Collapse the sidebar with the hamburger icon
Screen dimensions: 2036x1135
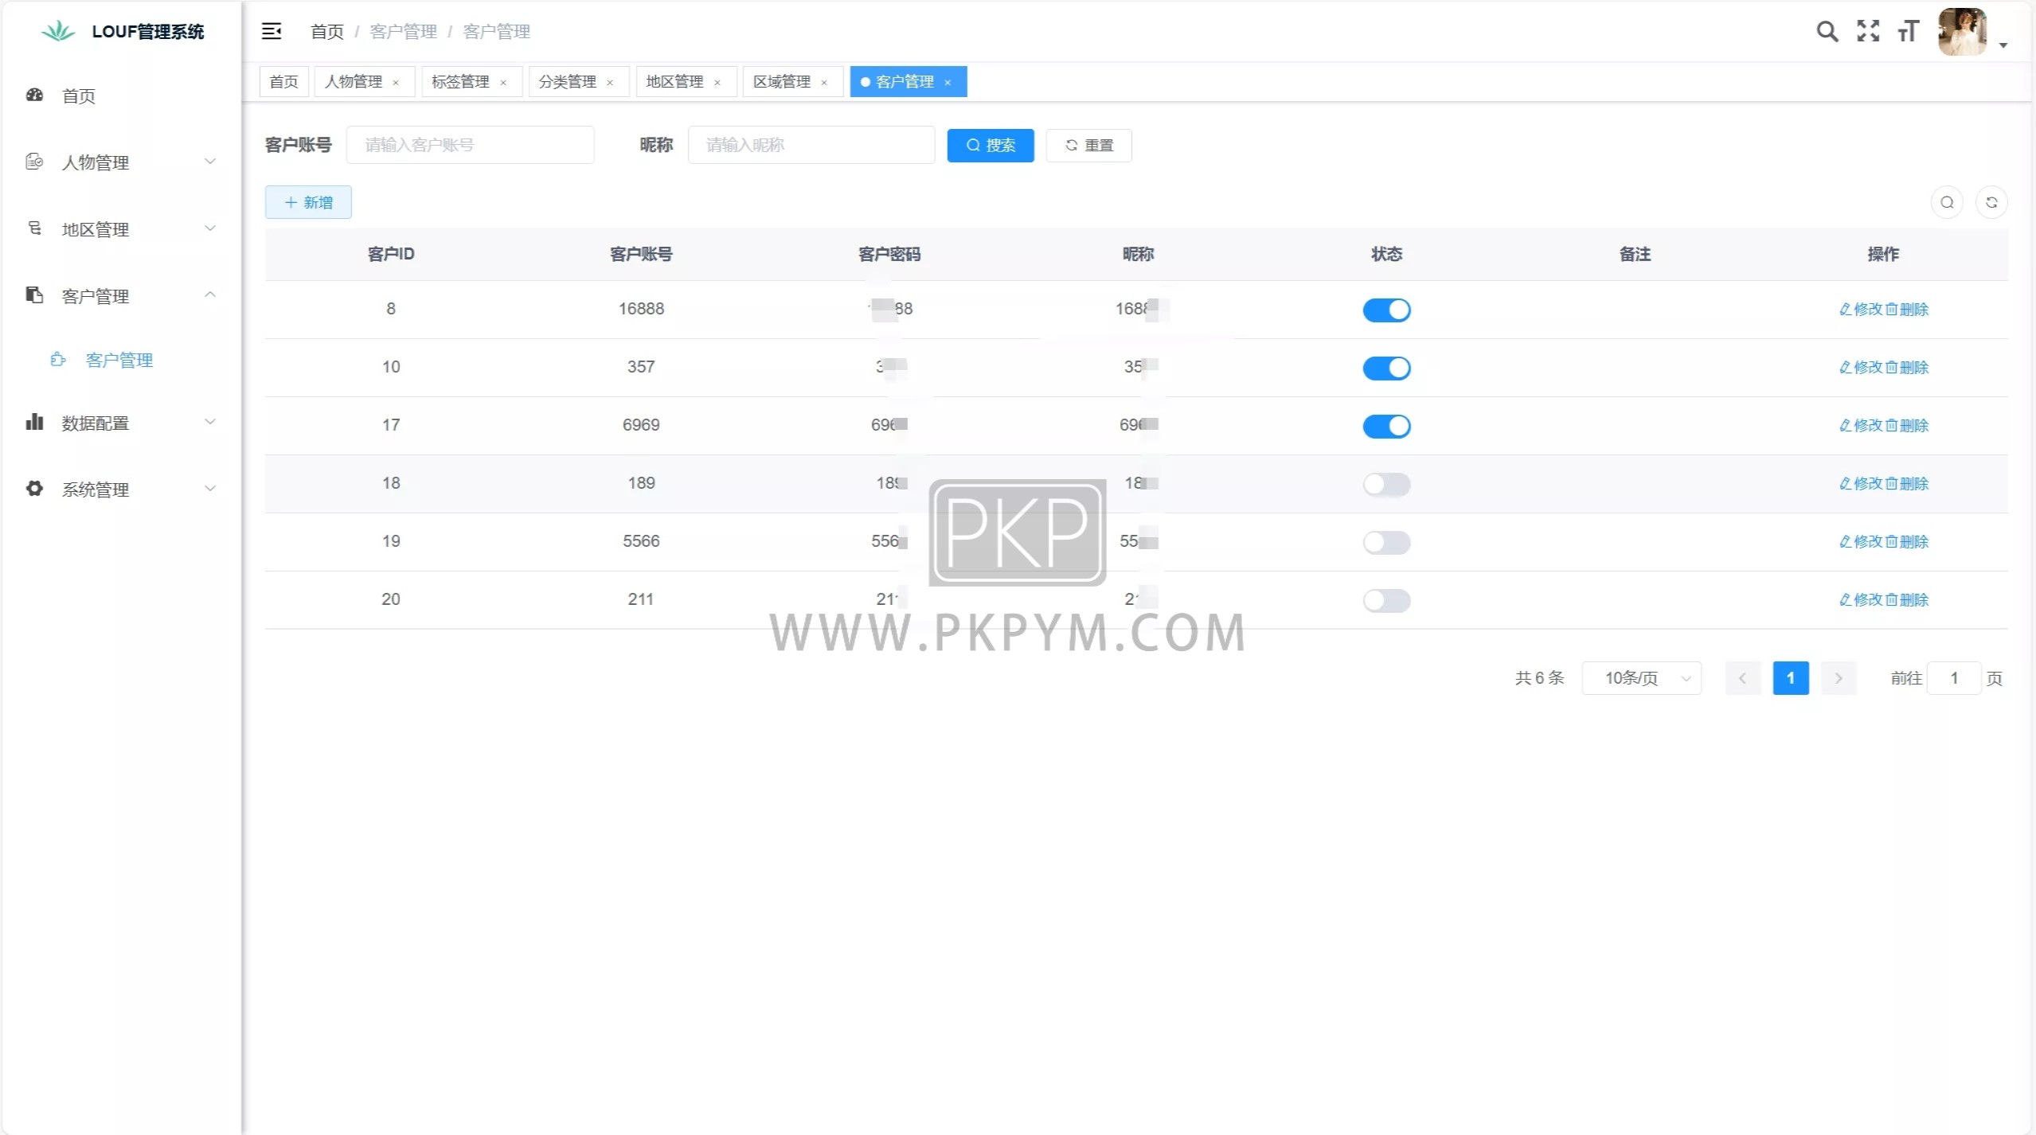[x=272, y=31]
